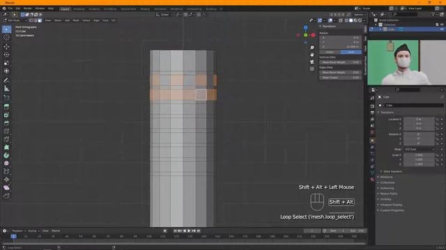Toggle Collection visibility eye in outliner
The image size is (446, 250).
point(442,25)
